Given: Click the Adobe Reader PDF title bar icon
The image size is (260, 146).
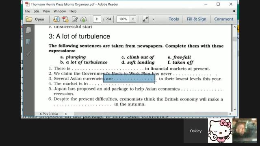Looking at the screenshot, I should coord(27,4).
